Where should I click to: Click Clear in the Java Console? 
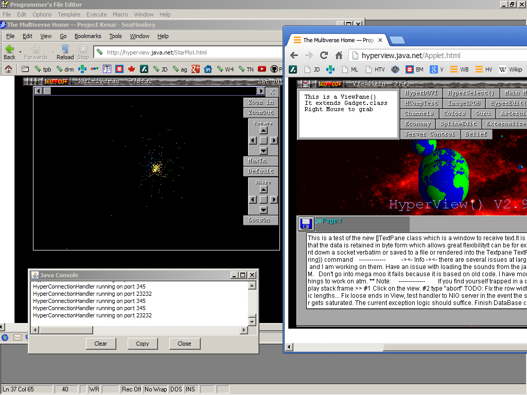point(101,344)
